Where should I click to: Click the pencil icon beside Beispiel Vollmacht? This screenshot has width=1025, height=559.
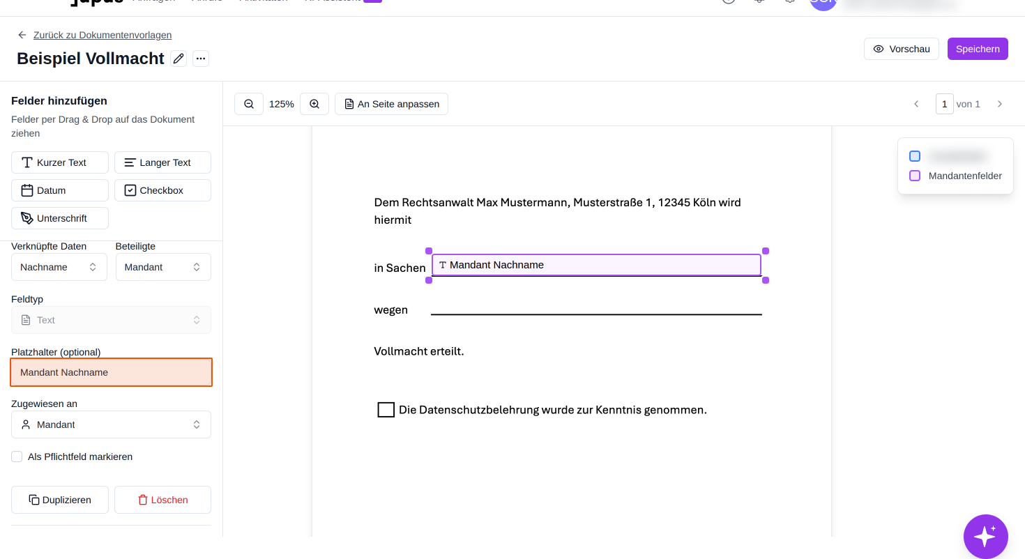[179, 59]
